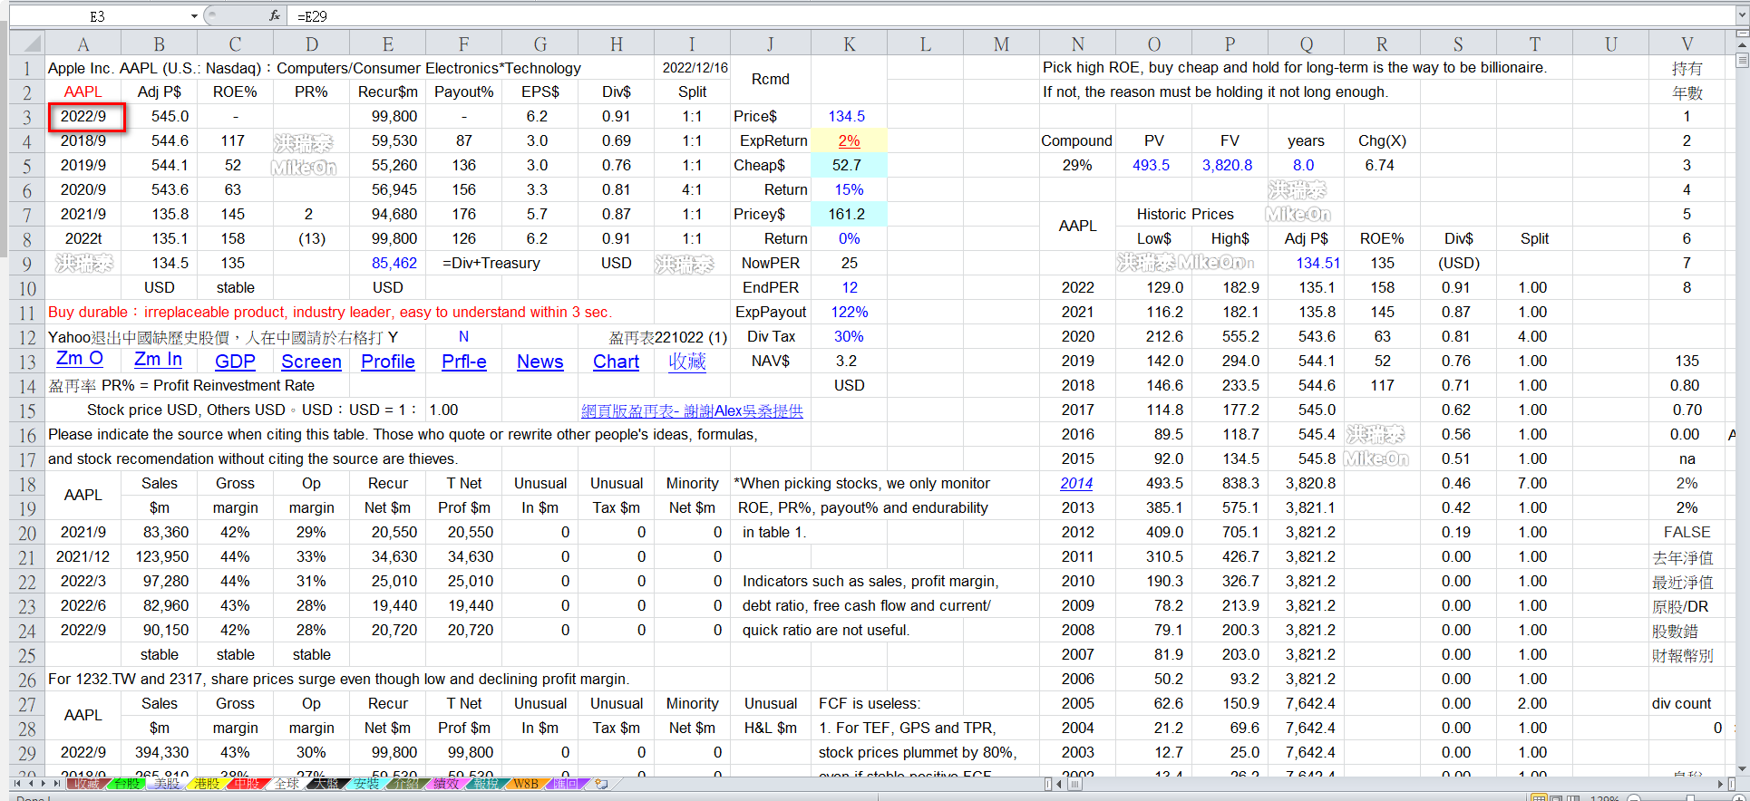This screenshot has width=1750, height=801.
Task: Select the red AAPL cell in A2
Action: [83, 92]
